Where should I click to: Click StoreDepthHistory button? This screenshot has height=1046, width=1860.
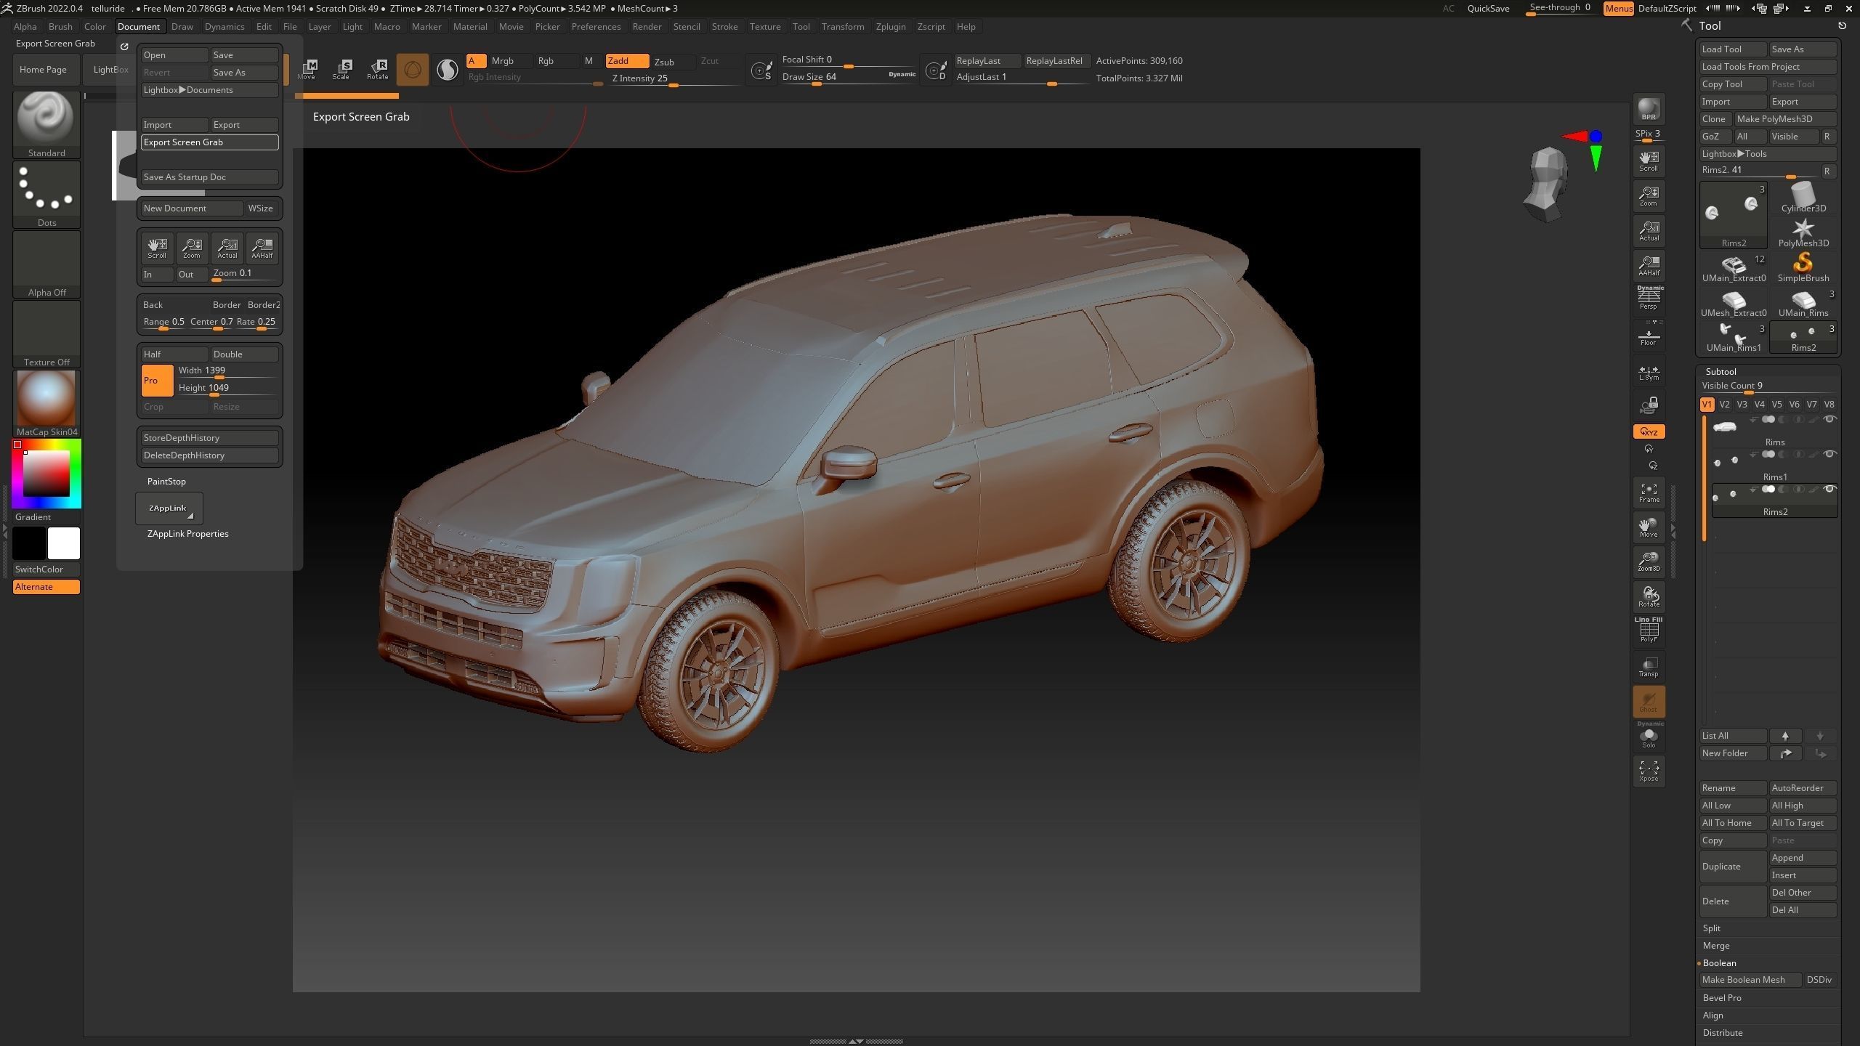(x=209, y=438)
